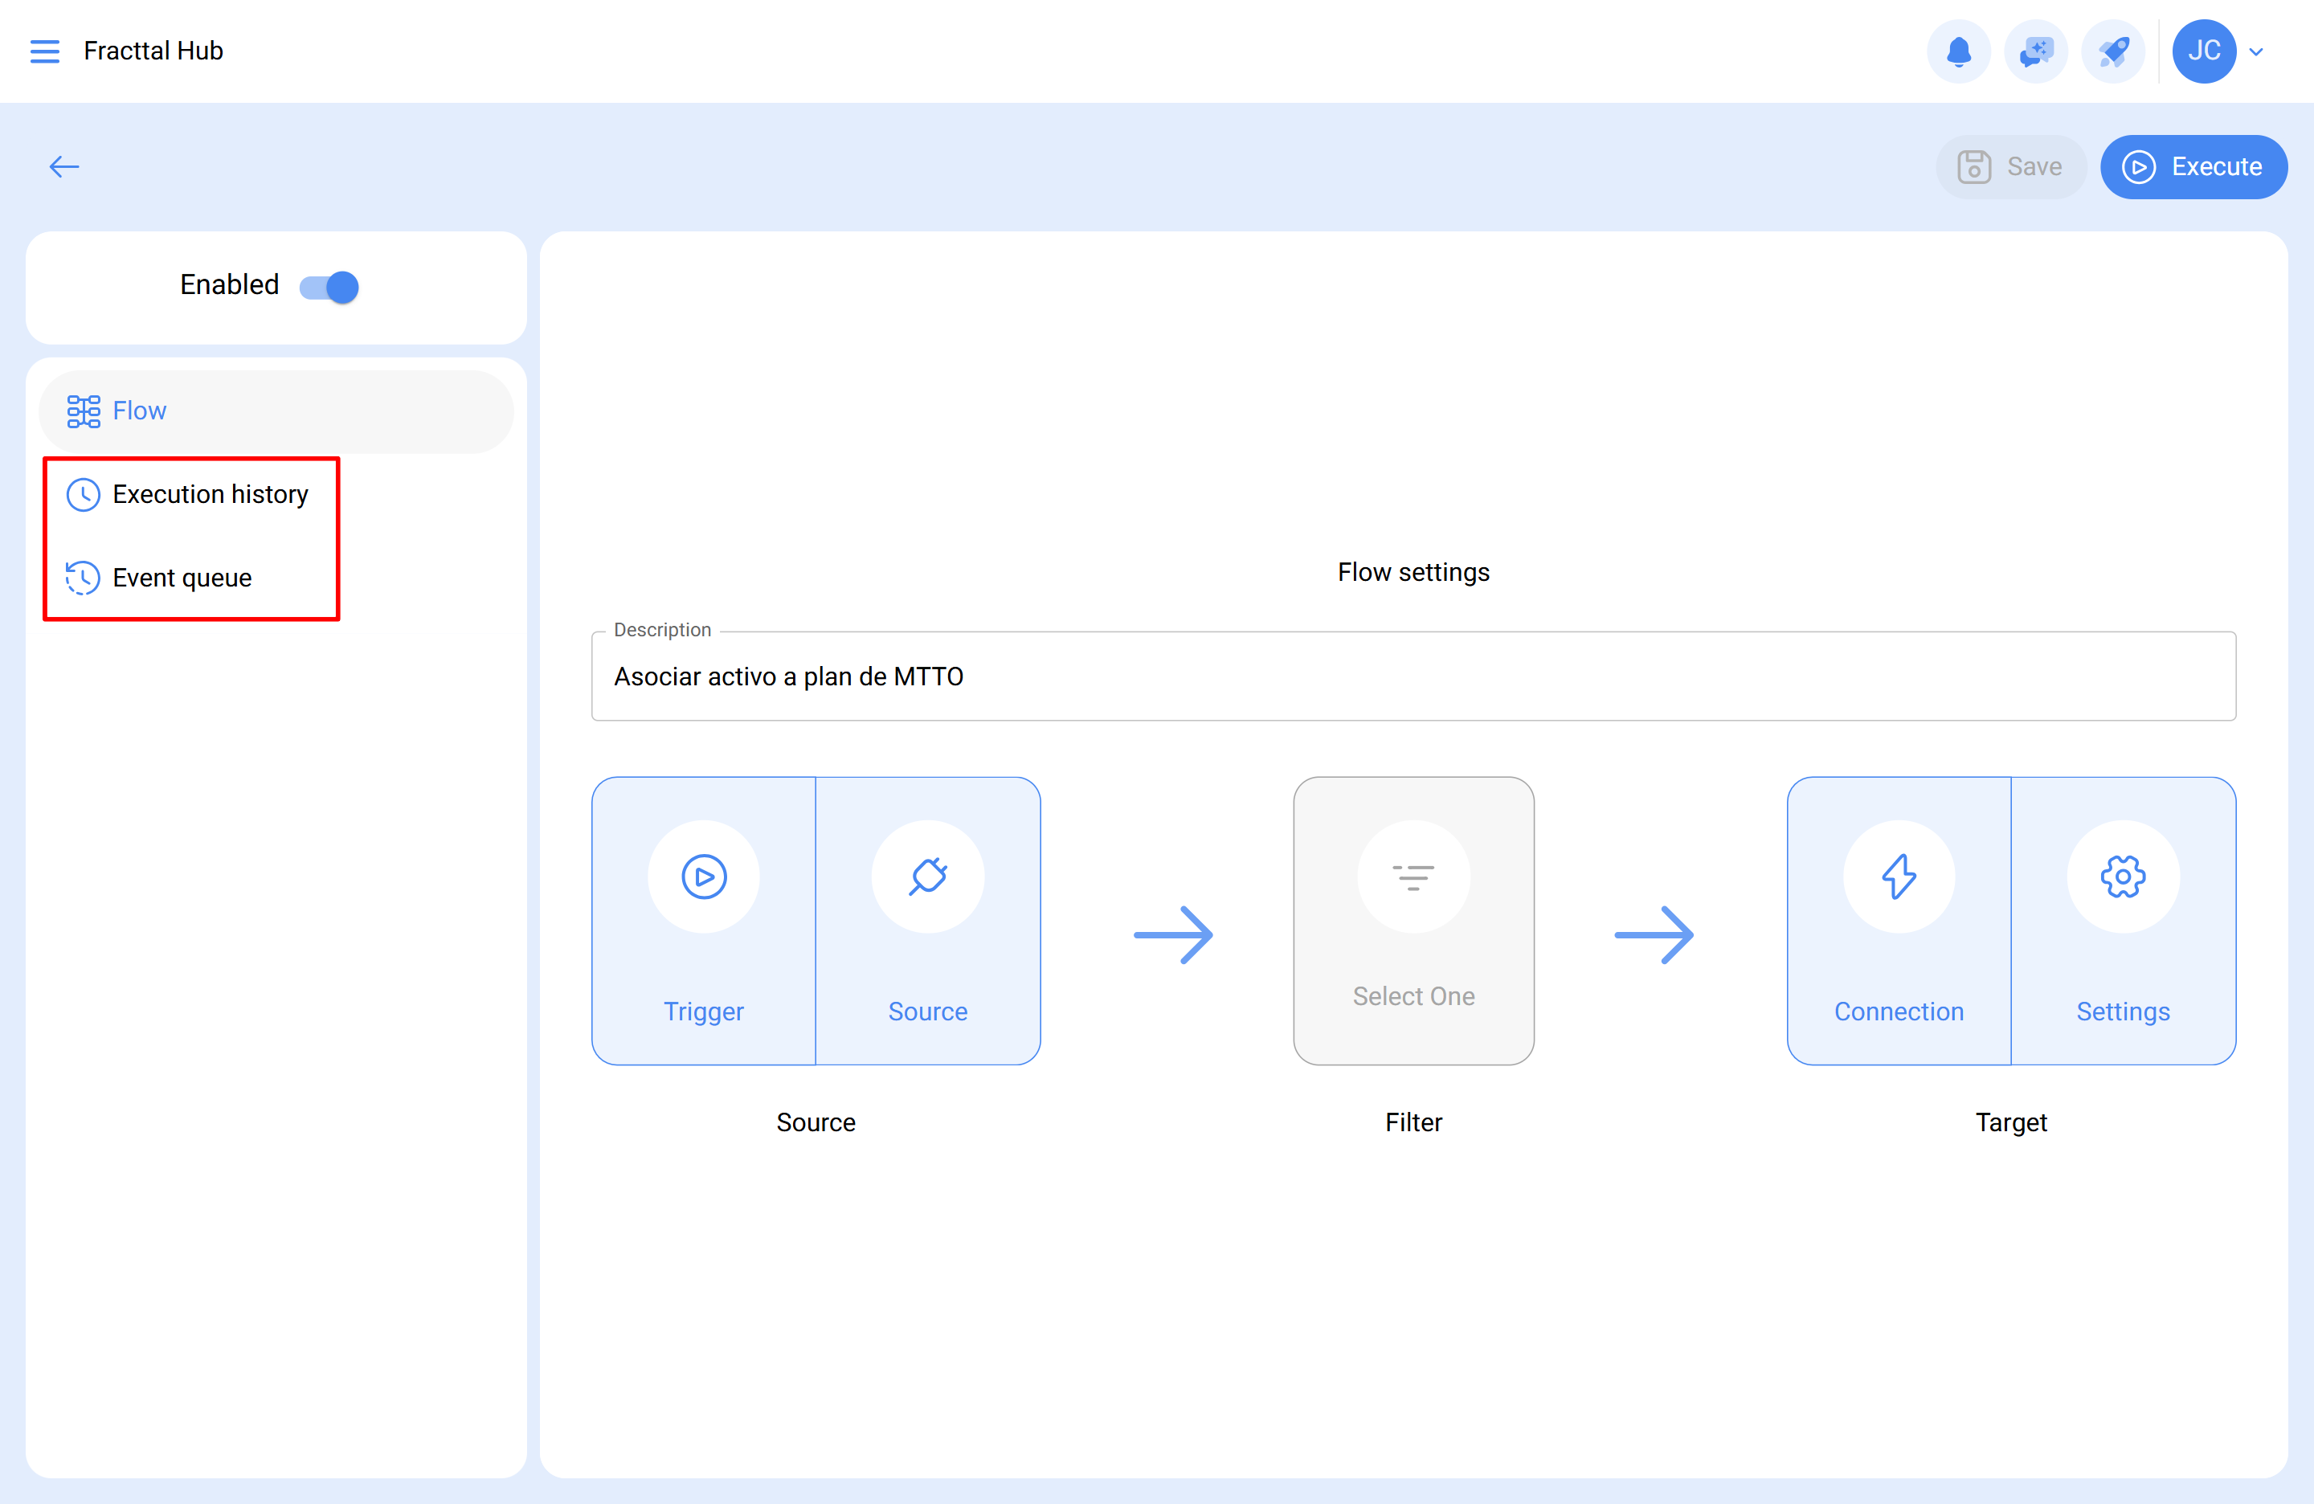Click the Filter funnel lines icon
The width and height of the screenshot is (2314, 1504).
pos(1413,876)
